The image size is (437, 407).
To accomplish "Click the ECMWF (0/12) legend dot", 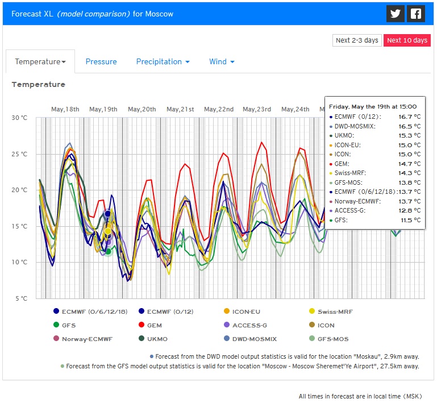I will pos(141,312).
